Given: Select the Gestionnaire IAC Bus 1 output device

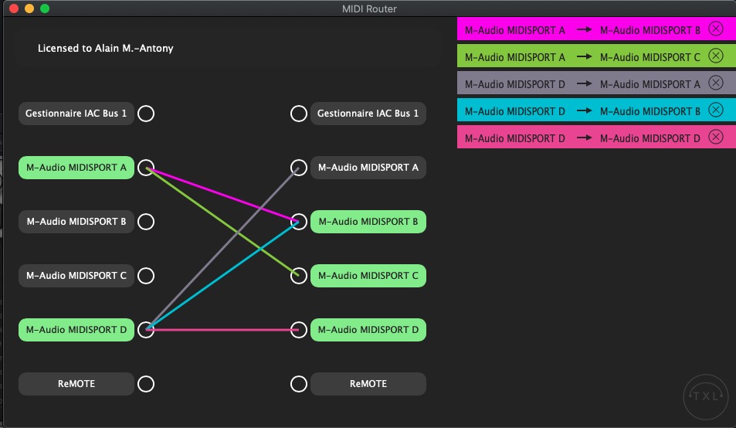Looking at the screenshot, I should (368, 114).
